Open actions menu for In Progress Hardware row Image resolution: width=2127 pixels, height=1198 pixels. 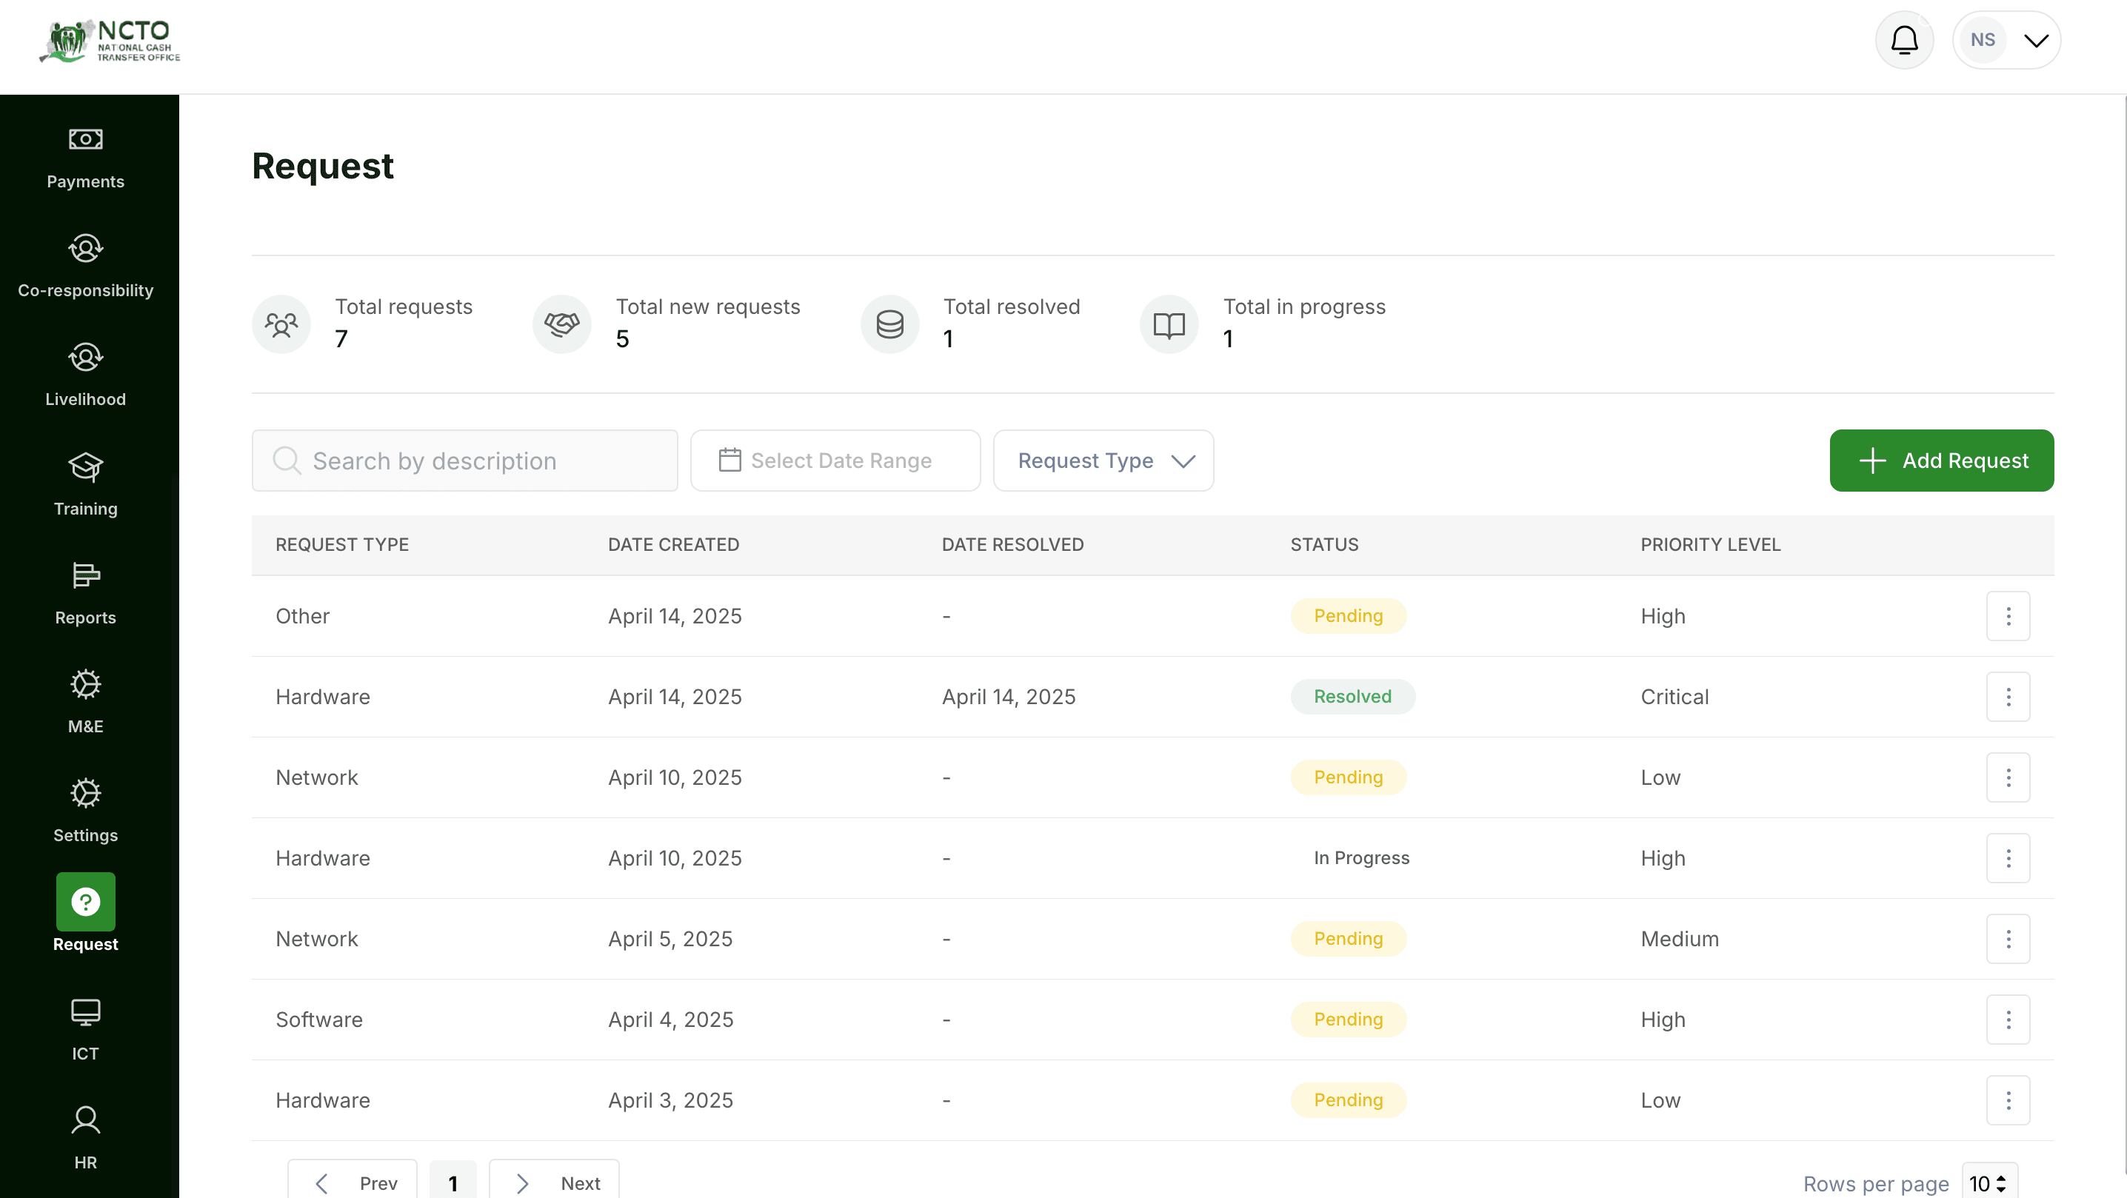[x=2008, y=858]
